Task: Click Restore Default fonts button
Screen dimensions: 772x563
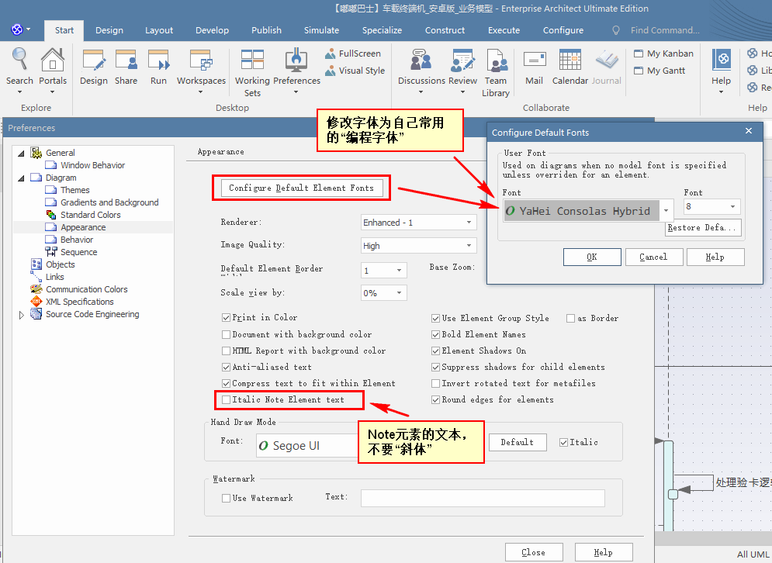Action: [703, 228]
